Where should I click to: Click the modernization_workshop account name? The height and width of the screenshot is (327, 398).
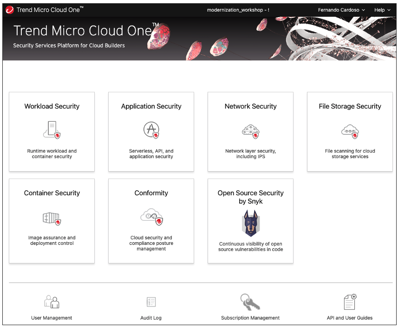pyautogui.click(x=238, y=10)
